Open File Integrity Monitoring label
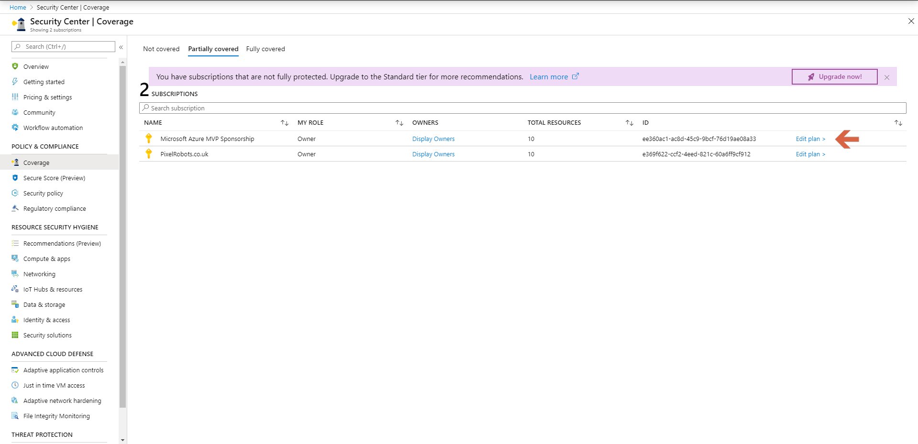The image size is (918, 444). (56, 416)
